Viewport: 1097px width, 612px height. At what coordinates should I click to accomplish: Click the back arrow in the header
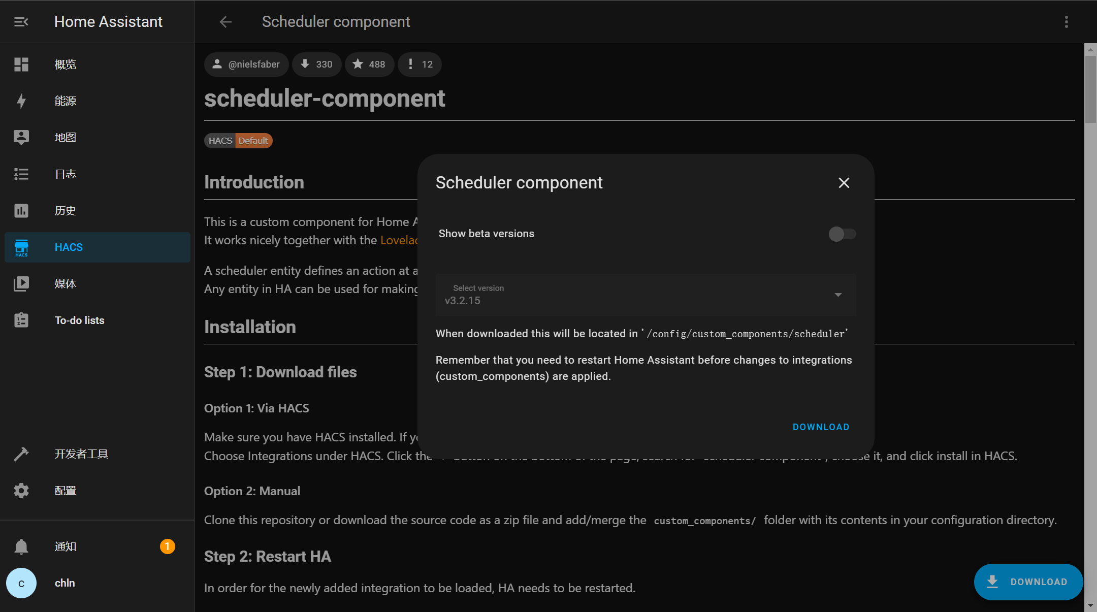225,22
